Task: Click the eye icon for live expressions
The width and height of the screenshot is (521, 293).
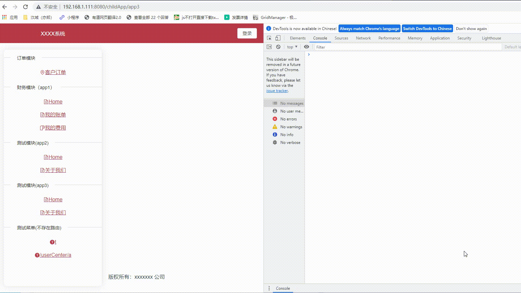Action: pyautogui.click(x=307, y=47)
